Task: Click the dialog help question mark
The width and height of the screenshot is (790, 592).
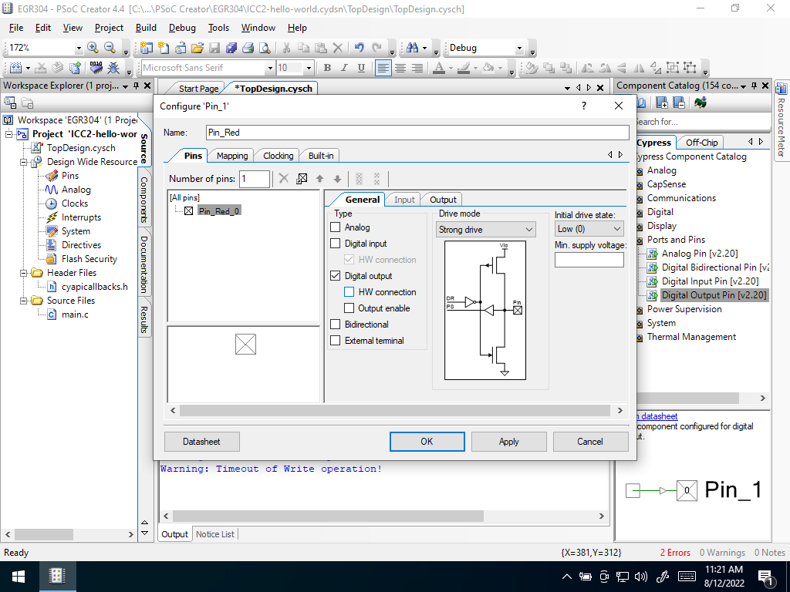Action: 584,106
